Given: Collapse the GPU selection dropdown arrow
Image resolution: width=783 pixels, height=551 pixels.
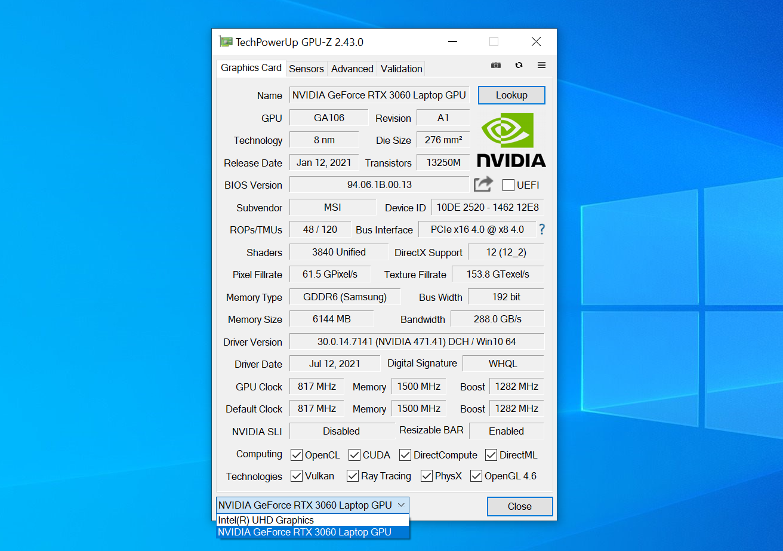Looking at the screenshot, I should [402, 505].
